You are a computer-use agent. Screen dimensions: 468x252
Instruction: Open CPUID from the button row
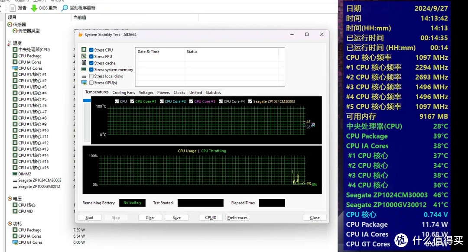point(211,218)
